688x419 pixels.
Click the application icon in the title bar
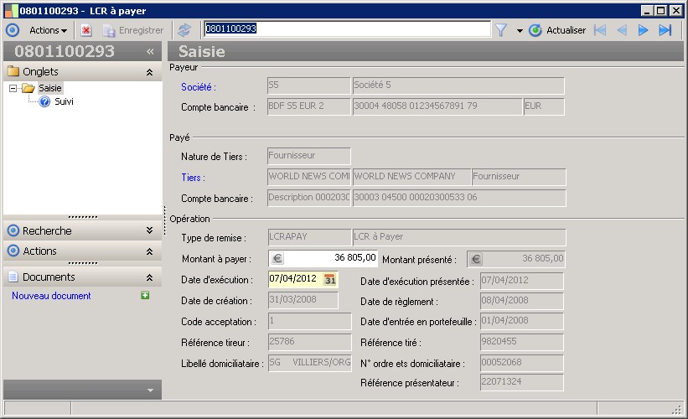pyautogui.click(x=12, y=11)
